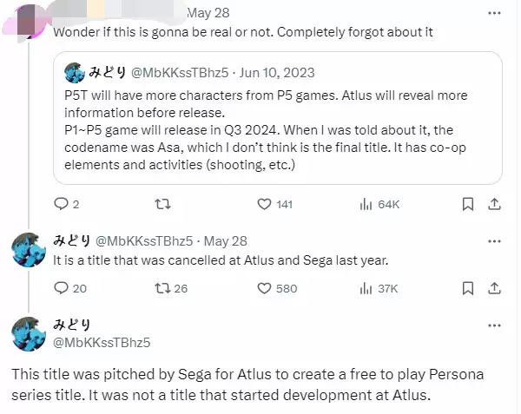Screen dimensions: 521x414
Task: Like the post with 141 likes
Action: click(265, 205)
